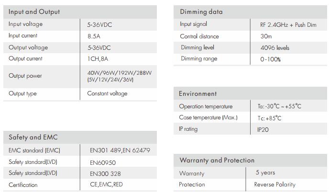The width and height of the screenshot is (330, 196).
Task: Click the Dimming data section header
Action: pyautogui.click(x=201, y=12)
